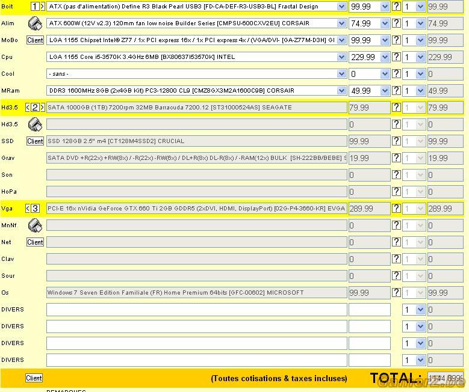Click the next arrow beside step 1 in Boit row
The image size is (469, 392).
[x=43, y=6]
